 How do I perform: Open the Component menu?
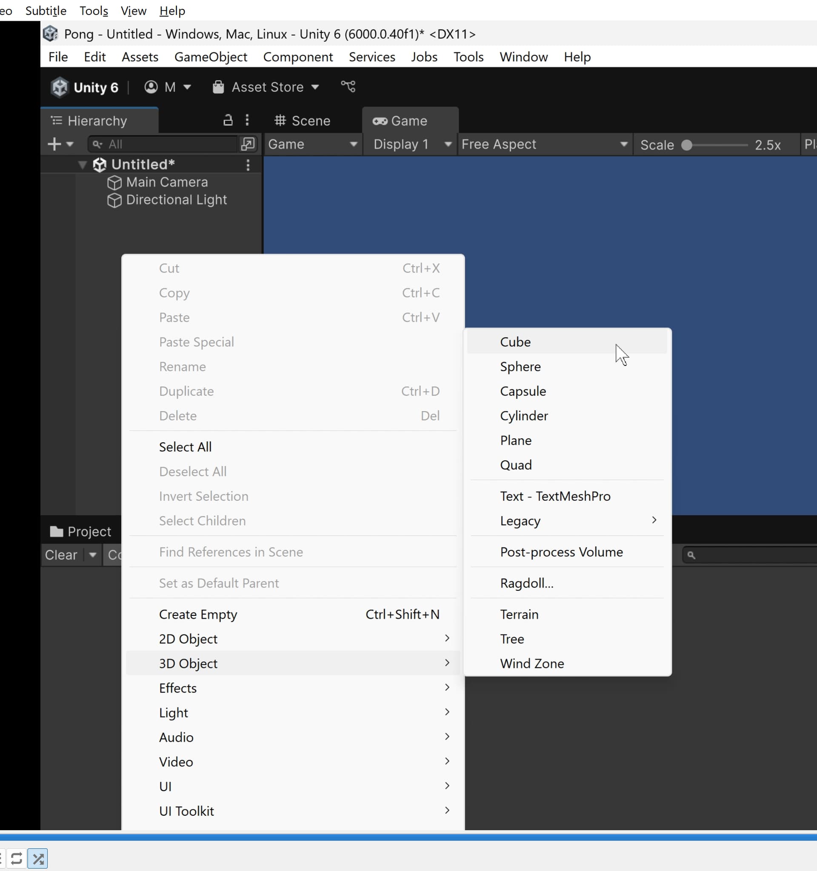(x=297, y=57)
